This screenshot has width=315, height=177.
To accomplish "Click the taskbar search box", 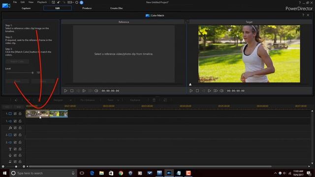I will [43, 173].
